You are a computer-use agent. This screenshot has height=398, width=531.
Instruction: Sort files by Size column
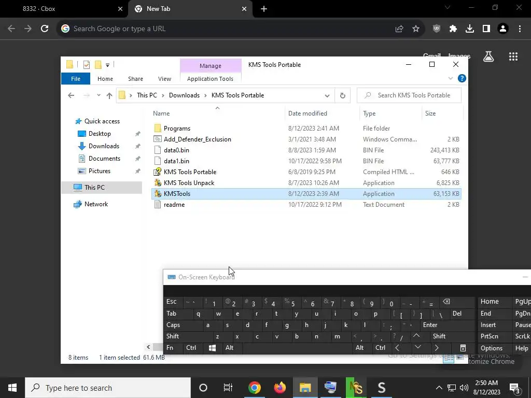click(442, 113)
